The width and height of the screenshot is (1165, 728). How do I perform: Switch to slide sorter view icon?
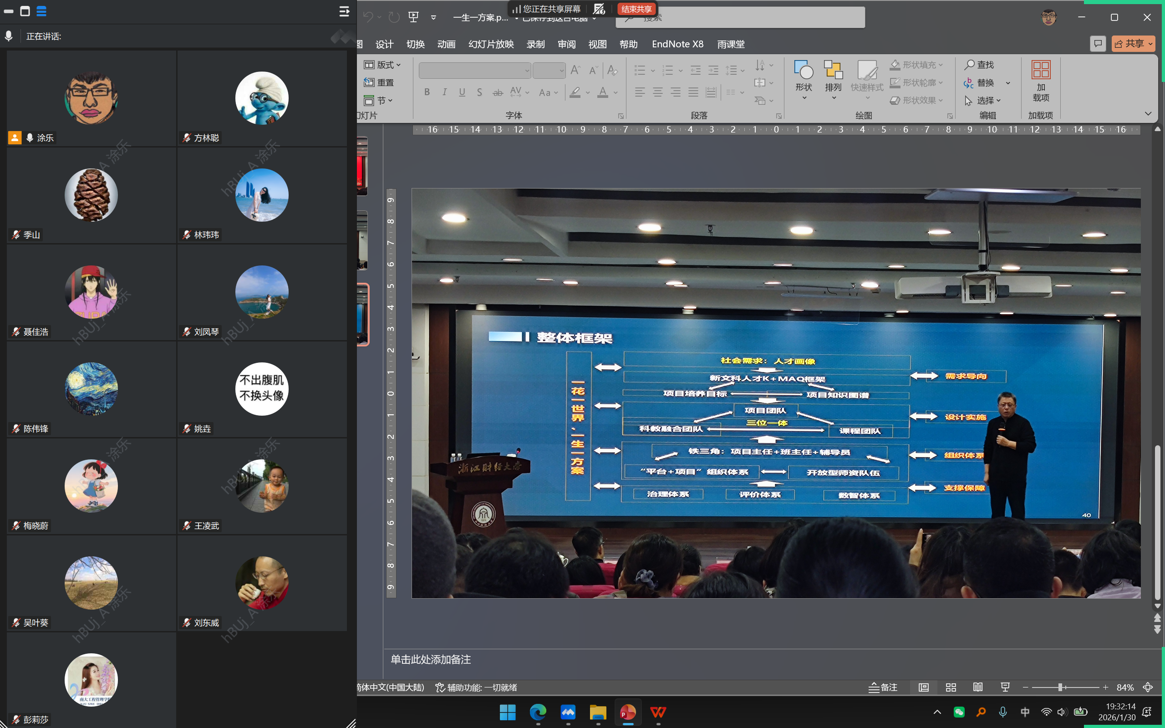pyautogui.click(x=950, y=687)
